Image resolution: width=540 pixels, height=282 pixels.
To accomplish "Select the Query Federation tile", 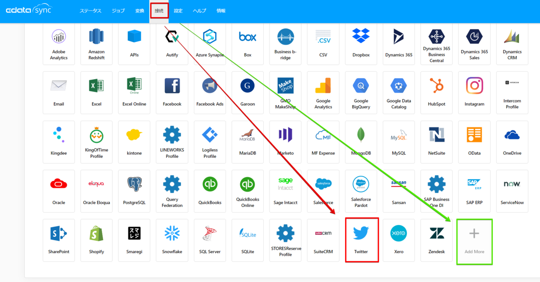I will (172, 191).
